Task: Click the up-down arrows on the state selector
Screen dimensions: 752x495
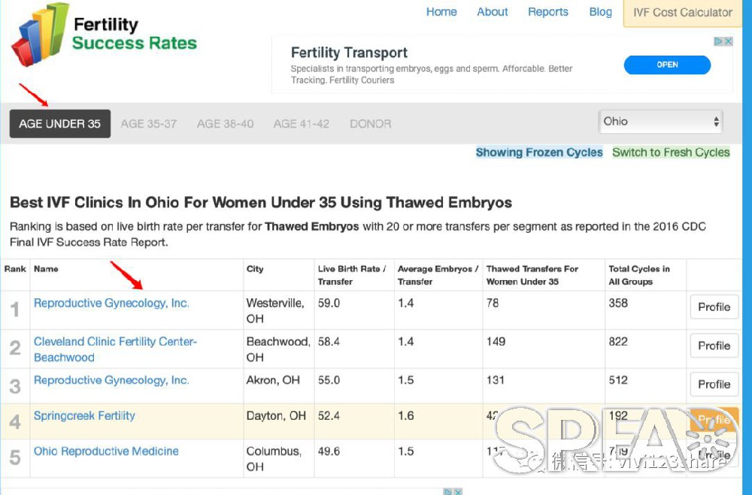Action: (716, 122)
